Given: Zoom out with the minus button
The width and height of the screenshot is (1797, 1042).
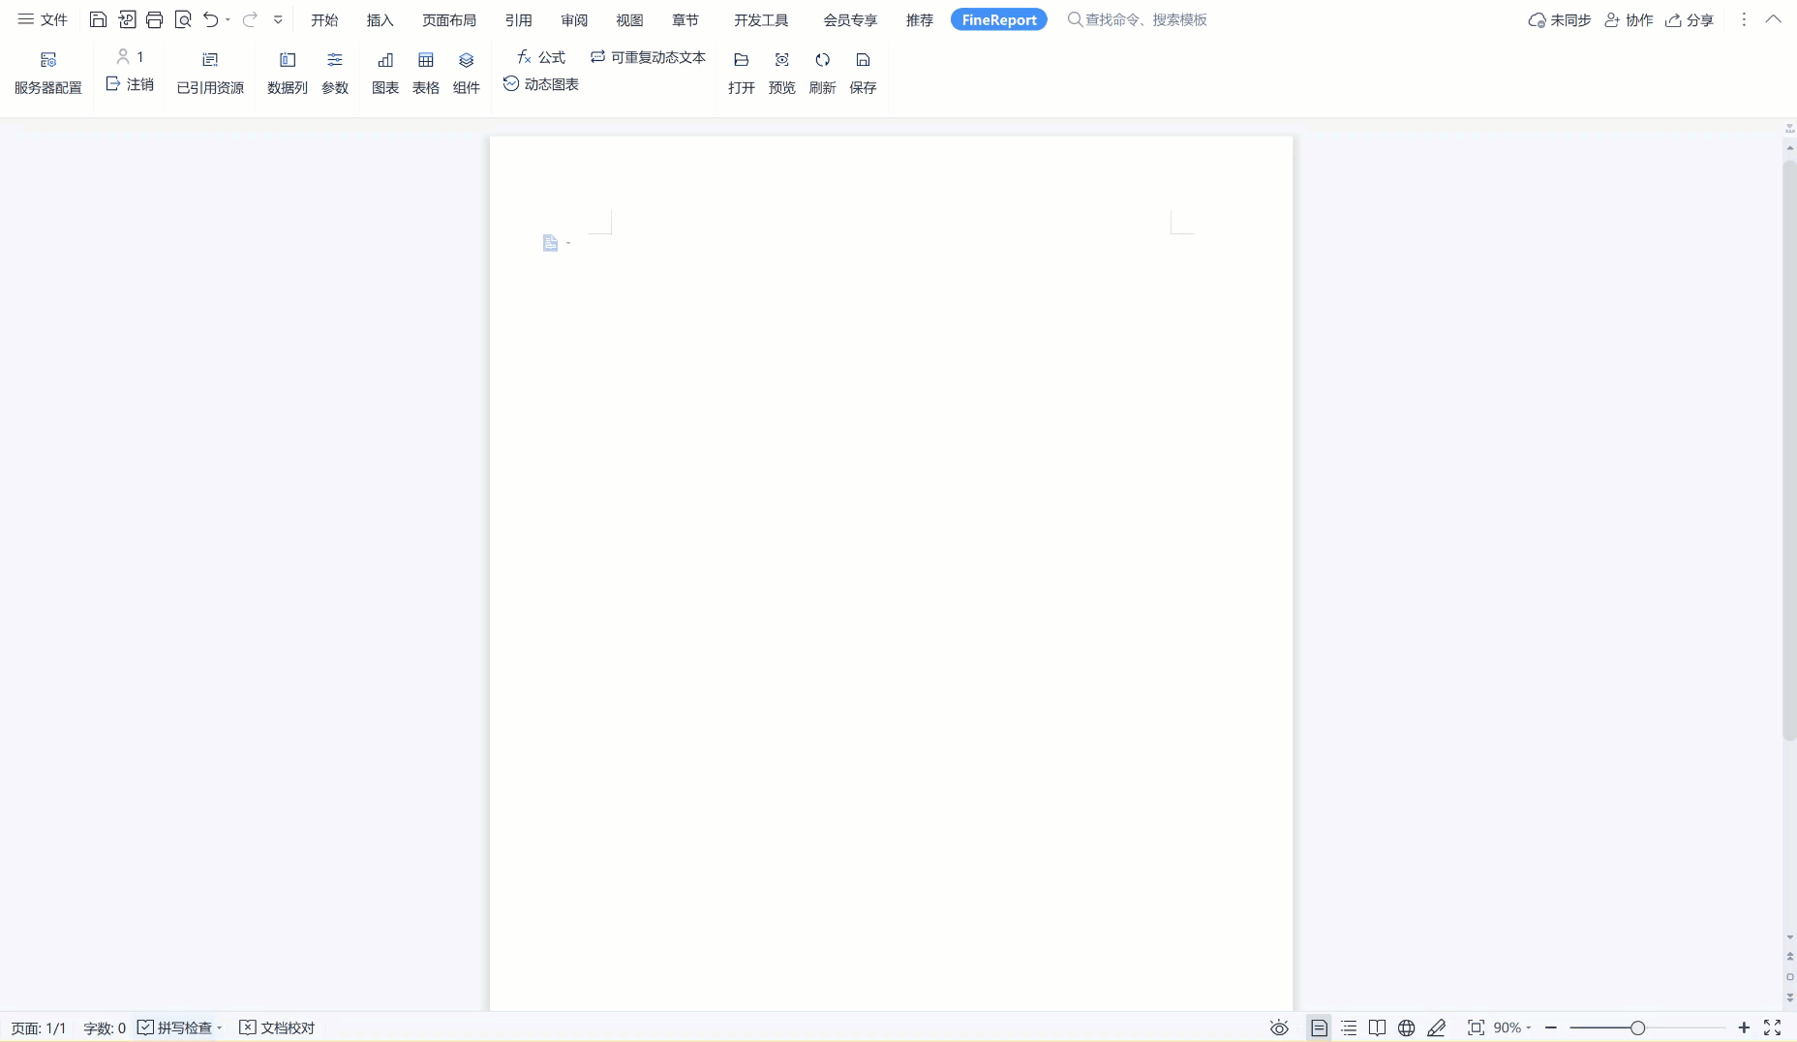Looking at the screenshot, I should coord(1551,1027).
